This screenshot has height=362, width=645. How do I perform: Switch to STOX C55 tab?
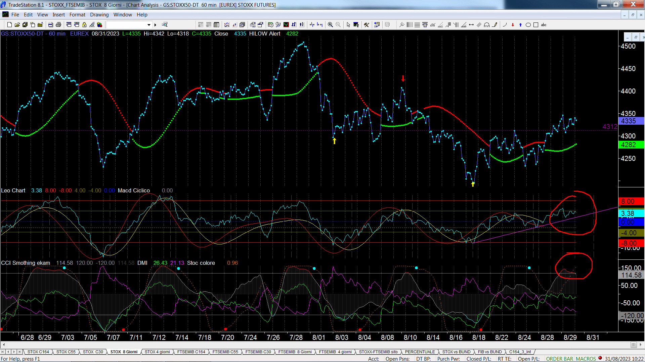pyautogui.click(x=66, y=352)
